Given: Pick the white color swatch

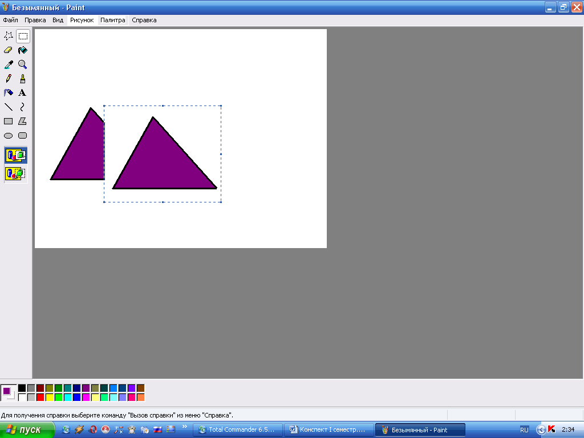Looking at the screenshot, I should (x=22, y=398).
